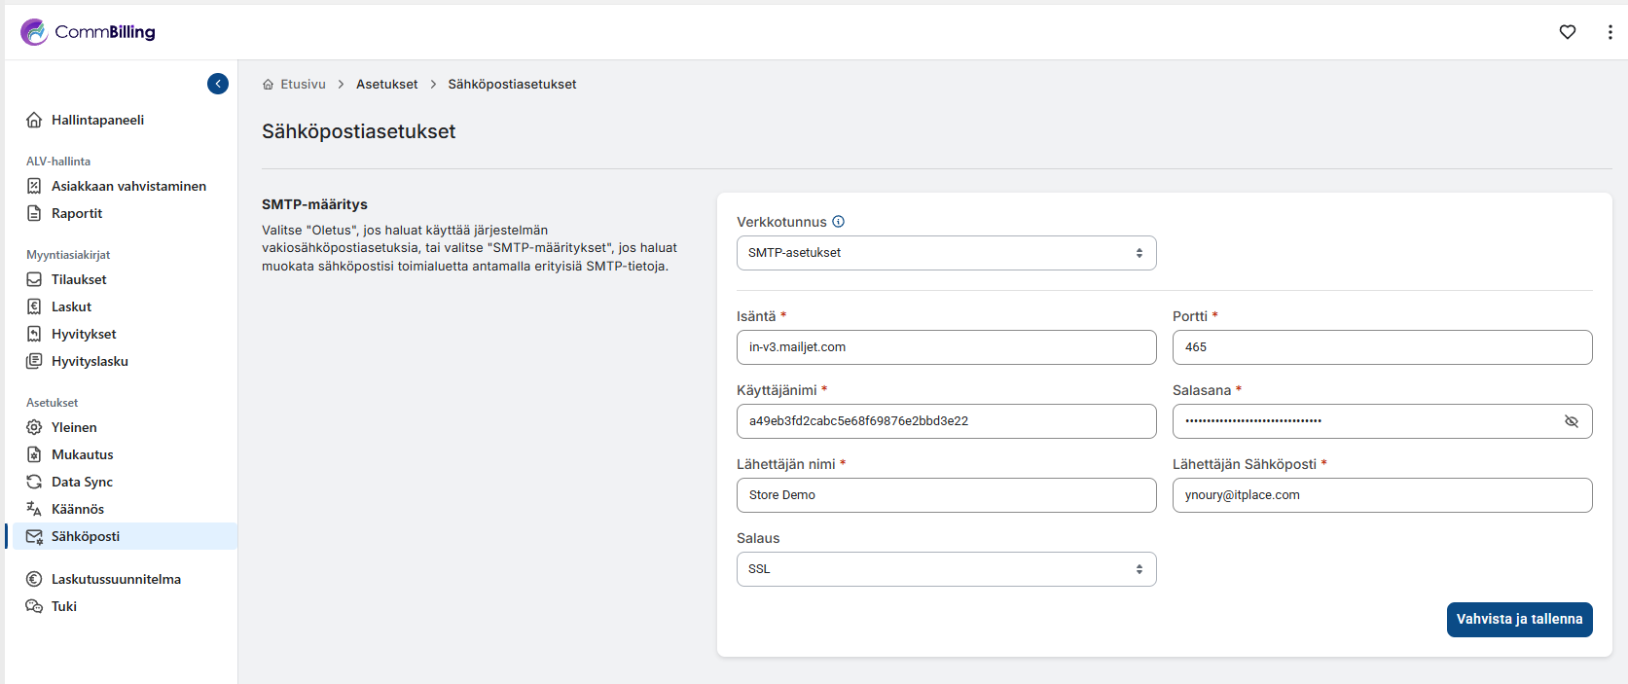Click the Lähettäjän Sähköposti email field
Image resolution: width=1628 pixels, height=684 pixels.
(x=1382, y=495)
